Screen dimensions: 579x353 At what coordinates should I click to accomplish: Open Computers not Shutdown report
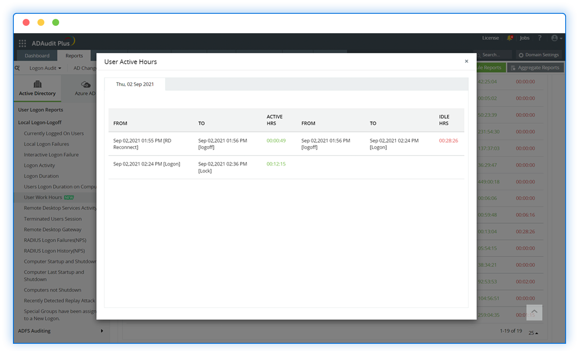tap(53, 290)
